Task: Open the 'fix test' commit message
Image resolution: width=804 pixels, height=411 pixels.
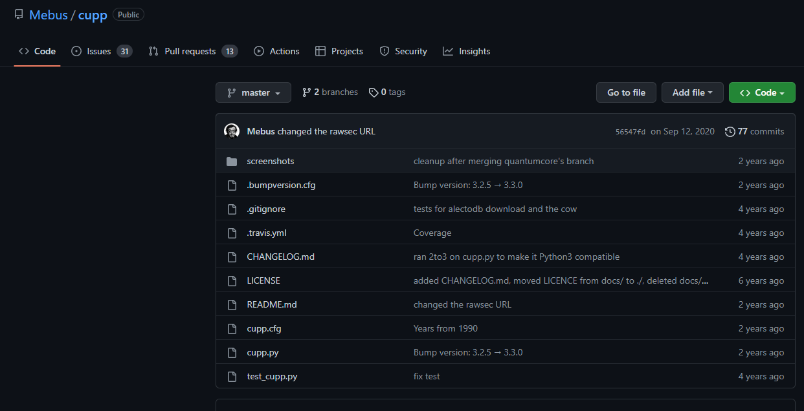Action: point(427,376)
